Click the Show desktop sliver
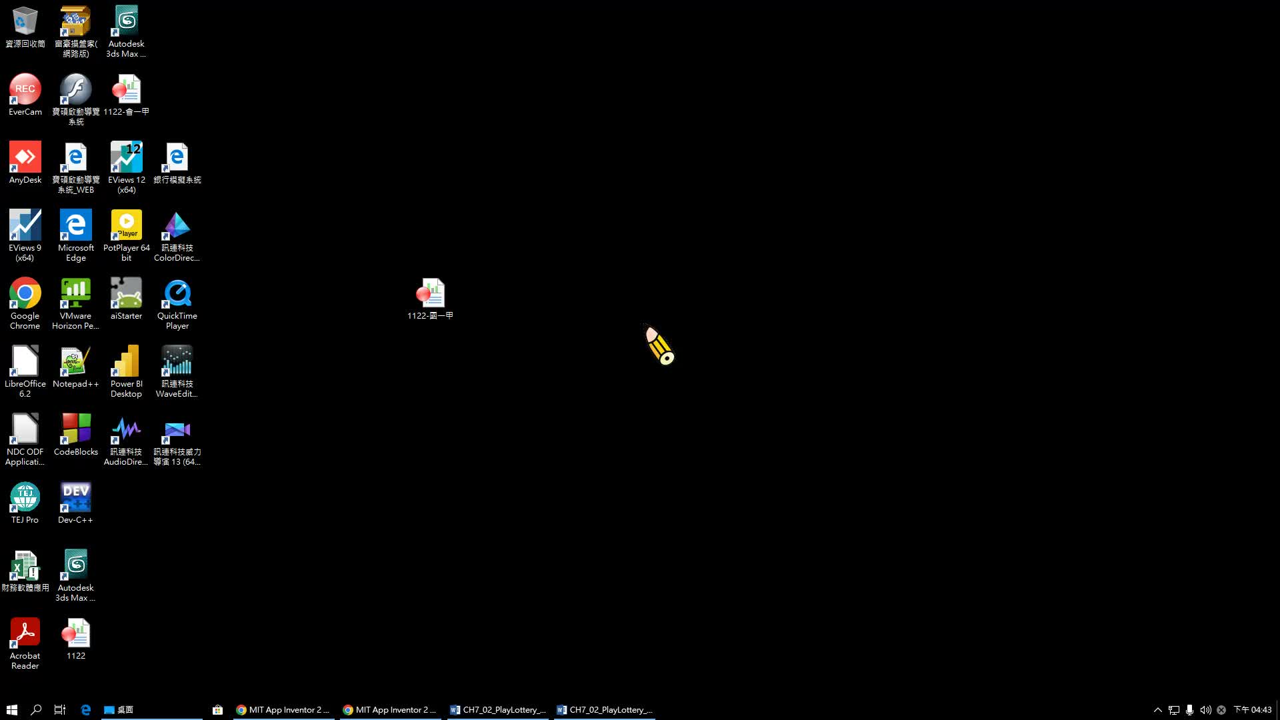 [1278, 710]
